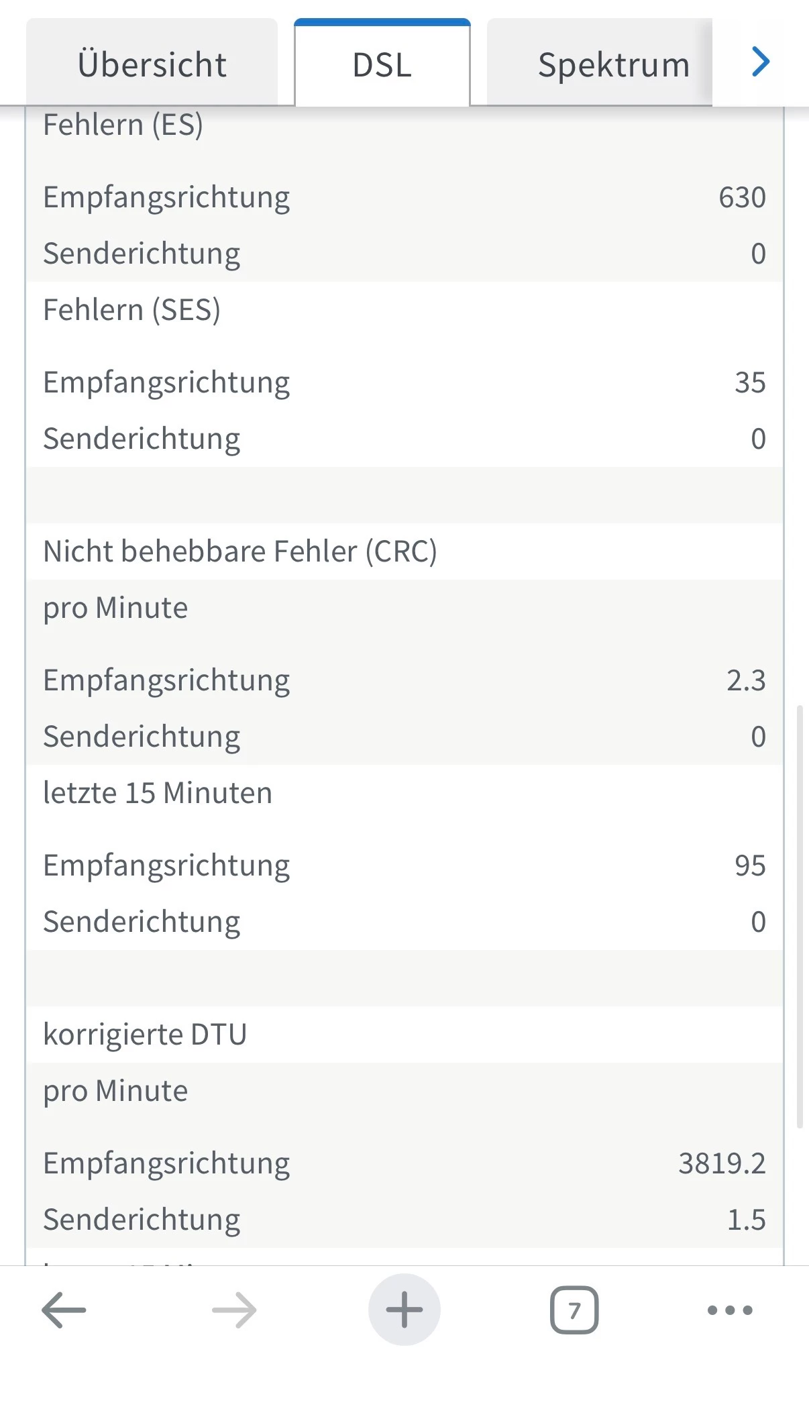Open the three-dot browser menu
Screen dimensions: 809x1423
tap(730, 1309)
